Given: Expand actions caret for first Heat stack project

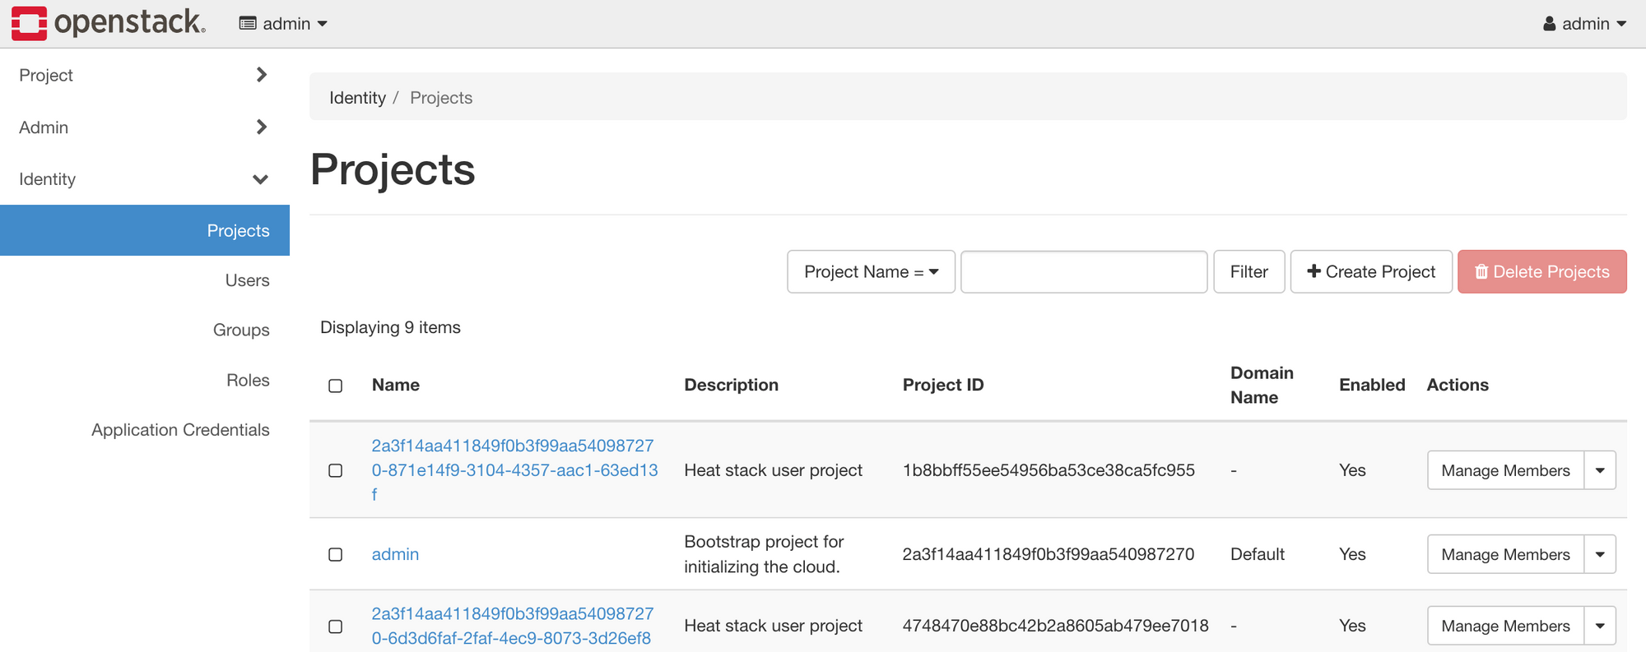Looking at the screenshot, I should click(1600, 470).
